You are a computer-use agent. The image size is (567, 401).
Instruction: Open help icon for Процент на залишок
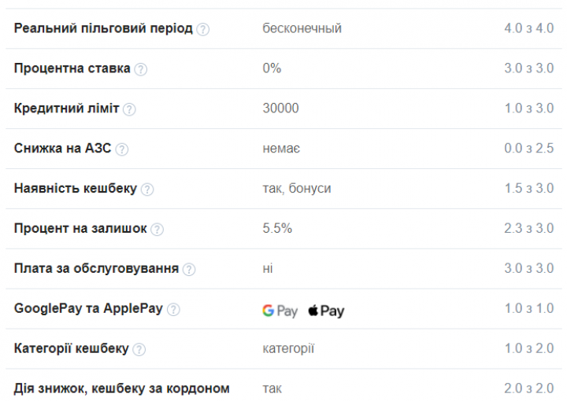pyautogui.click(x=157, y=230)
